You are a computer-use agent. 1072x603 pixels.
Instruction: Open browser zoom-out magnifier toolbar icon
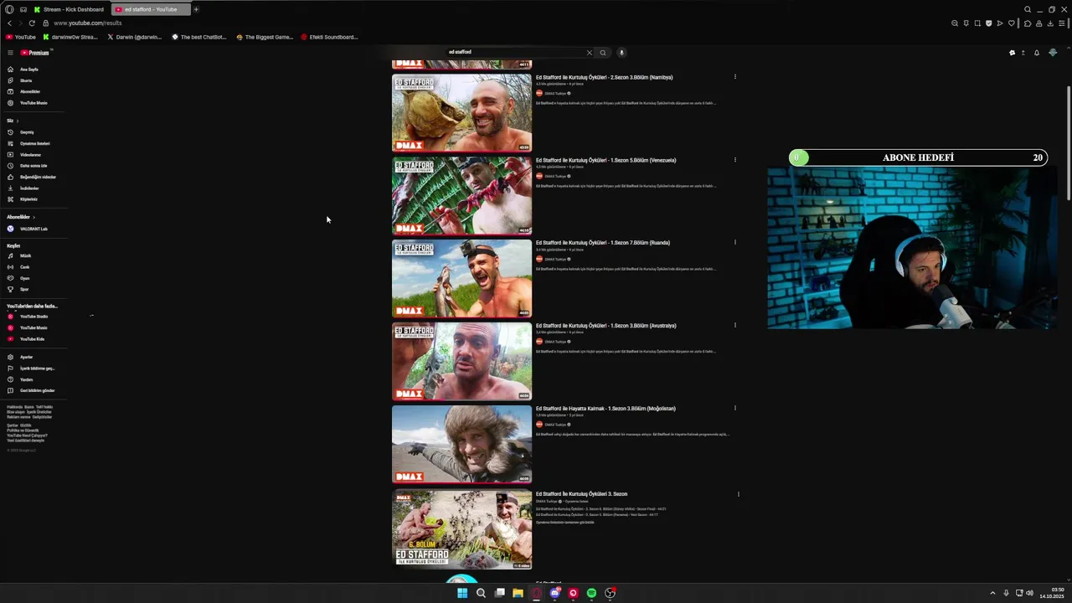[x=955, y=23]
